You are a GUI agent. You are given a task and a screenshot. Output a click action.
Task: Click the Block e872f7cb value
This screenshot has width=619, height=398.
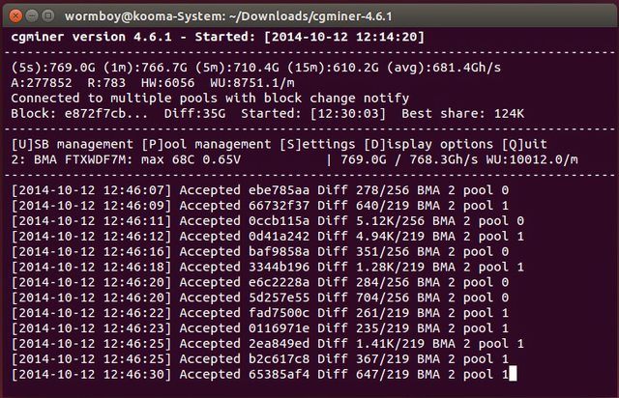pyautogui.click(x=79, y=114)
